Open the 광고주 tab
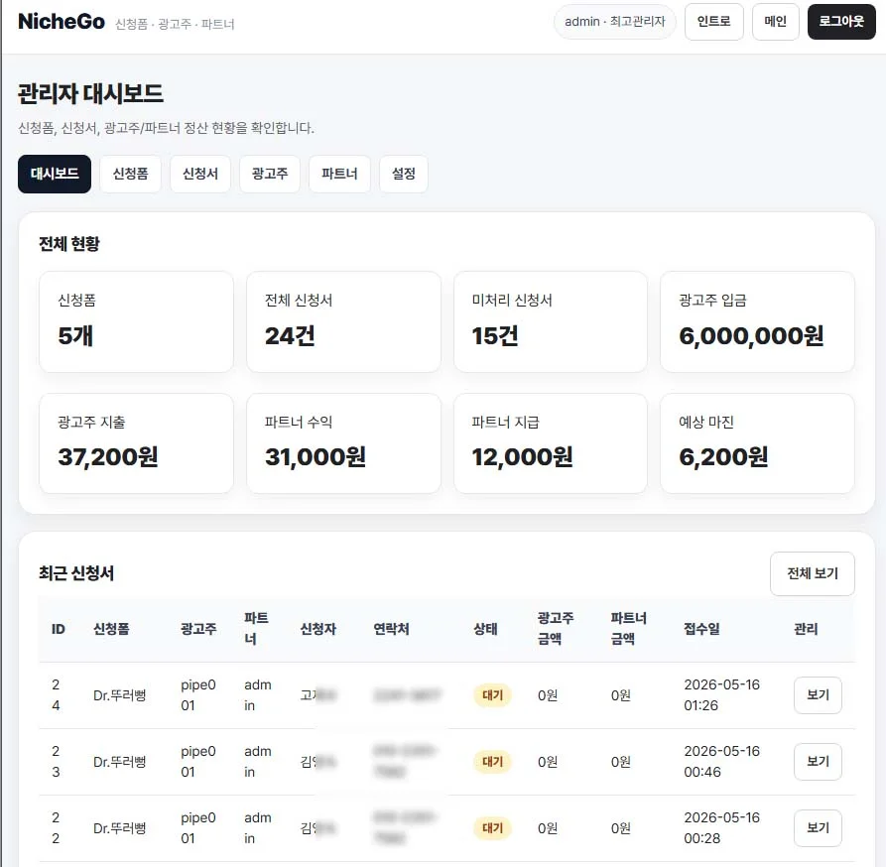This screenshot has height=867, width=886. tap(270, 174)
